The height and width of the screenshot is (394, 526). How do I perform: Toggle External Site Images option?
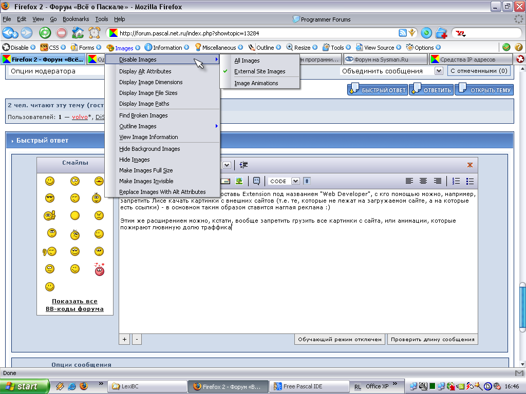(x=259, y=71)
